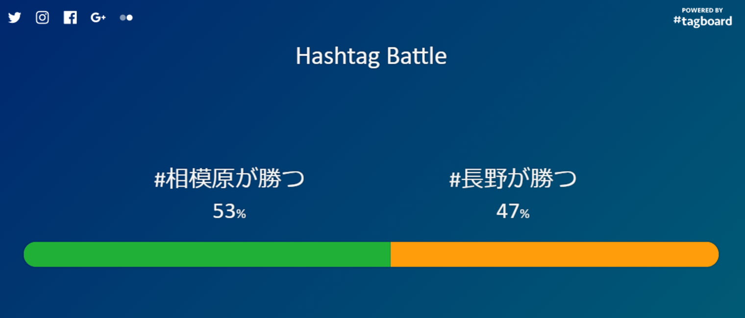
Task: Click the word "Battle" in the title
Action: click(x=416, y=57)
